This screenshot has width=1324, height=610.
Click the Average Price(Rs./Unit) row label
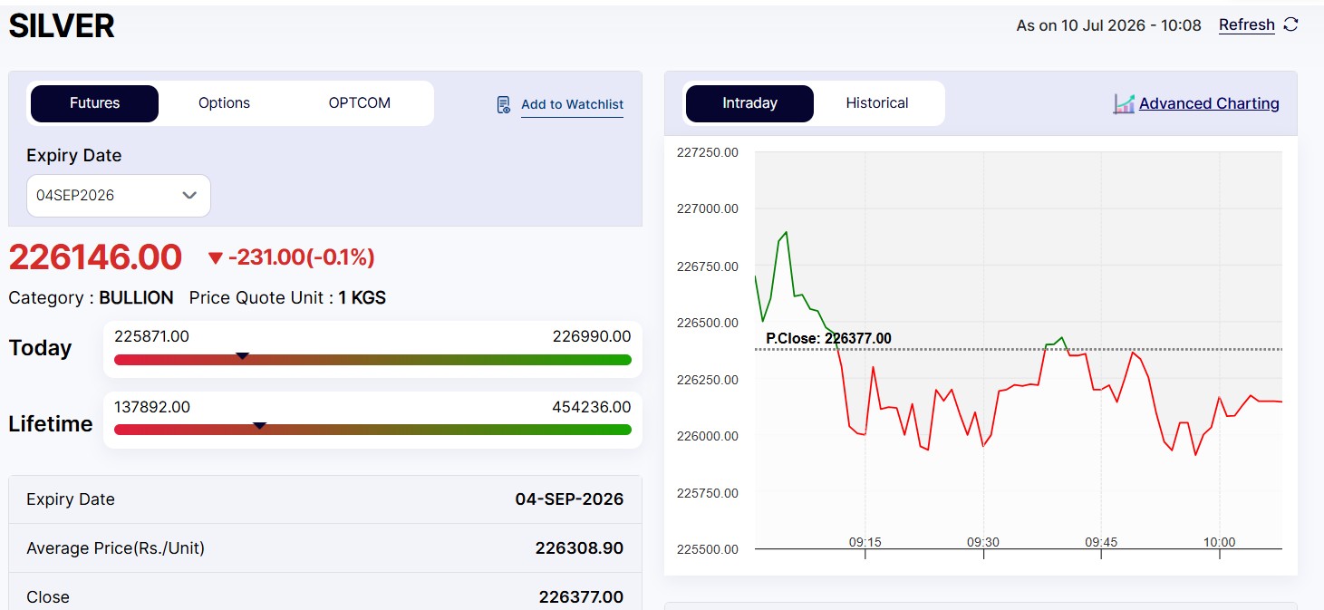coord(115,548)
